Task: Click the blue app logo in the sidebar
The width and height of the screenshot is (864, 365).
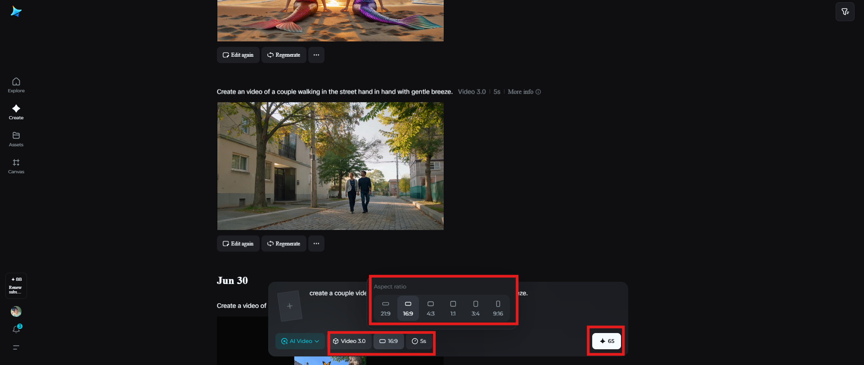Action: pos(16,12)
